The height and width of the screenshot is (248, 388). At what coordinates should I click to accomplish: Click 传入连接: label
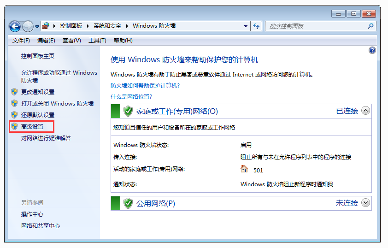click(125, 157)
